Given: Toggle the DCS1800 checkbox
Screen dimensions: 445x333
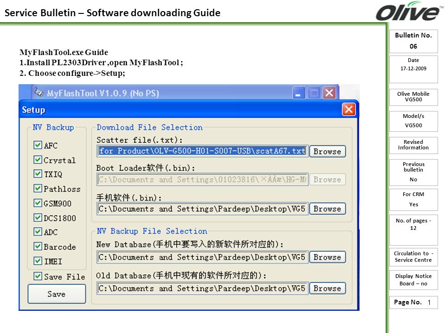Looking at the screenshot, I should (38, 218).
